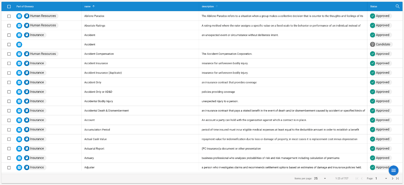Click the glossary book icon beside Accident Compensation

pos(27,54)
